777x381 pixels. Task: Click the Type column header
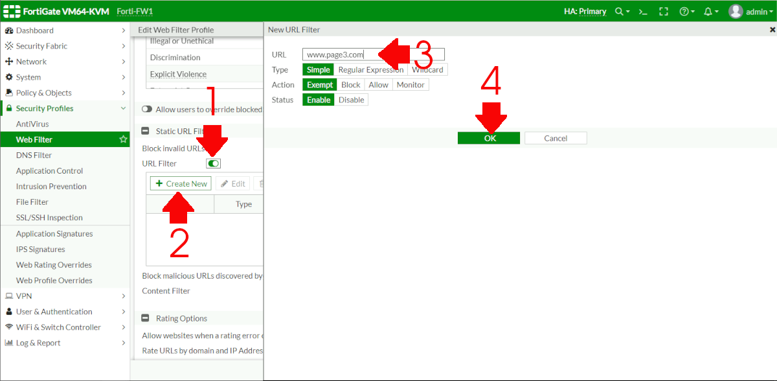[238, 204]
